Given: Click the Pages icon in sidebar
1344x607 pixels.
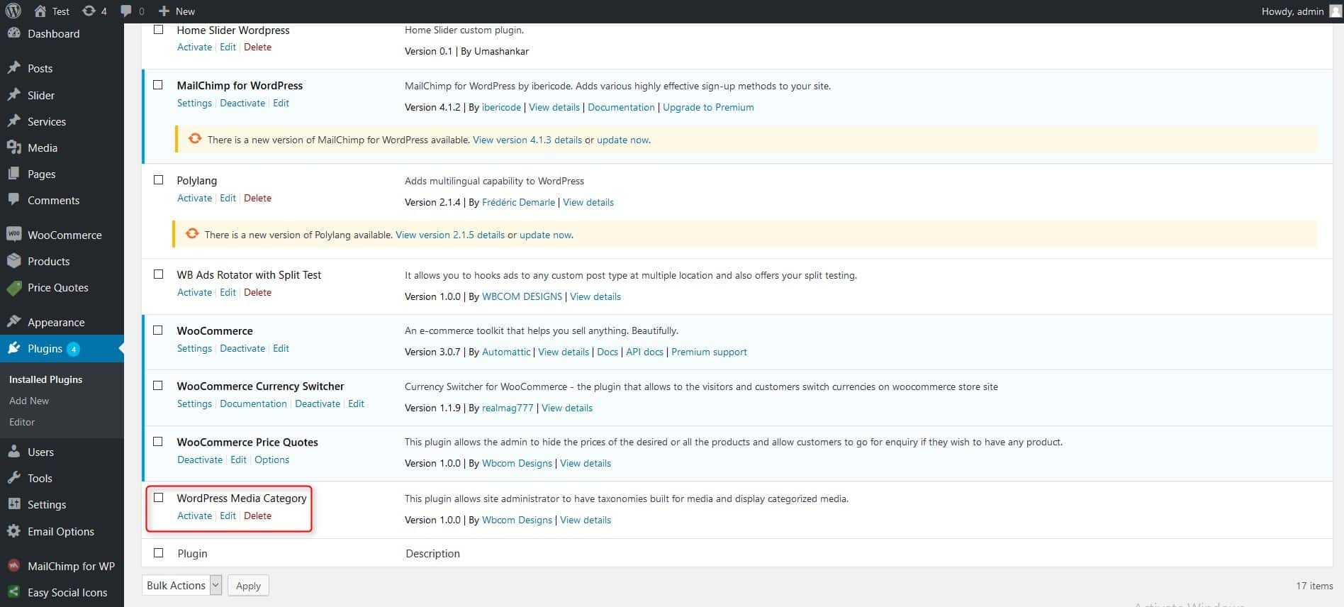Looking at the screenshot, I should click(x=13, y=174).
